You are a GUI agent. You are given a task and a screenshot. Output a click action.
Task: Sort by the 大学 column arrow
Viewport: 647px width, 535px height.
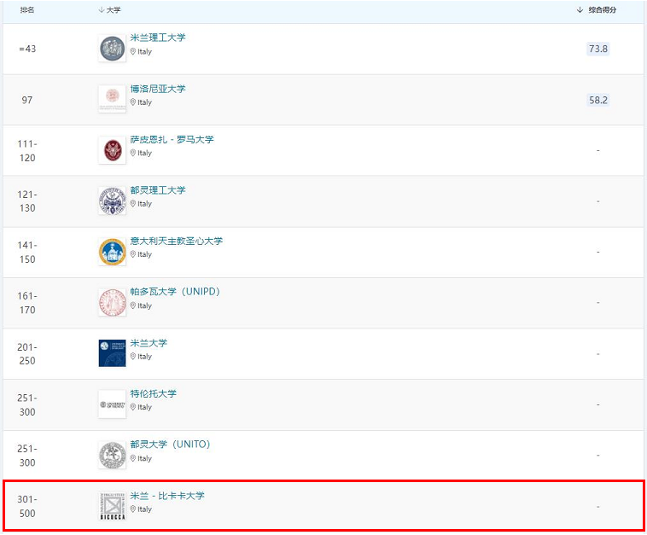(102, 10)
